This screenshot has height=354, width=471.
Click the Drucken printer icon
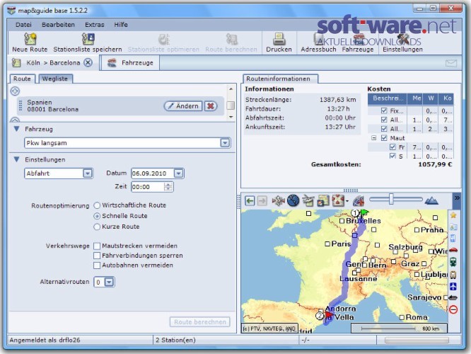click(279, 38)
